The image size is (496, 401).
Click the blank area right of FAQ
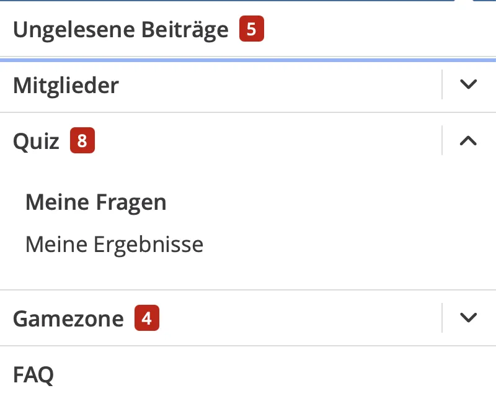(x=279, y=374)
